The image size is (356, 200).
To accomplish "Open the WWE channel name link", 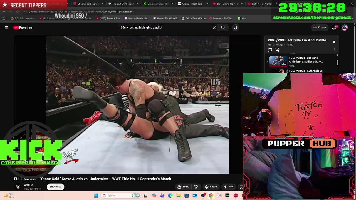I will pyautogui.click(x=27, y=185).
